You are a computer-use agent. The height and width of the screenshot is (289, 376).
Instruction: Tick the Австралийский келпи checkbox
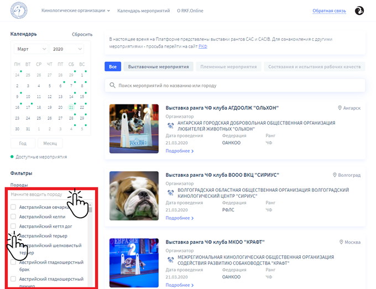(13, 217)
